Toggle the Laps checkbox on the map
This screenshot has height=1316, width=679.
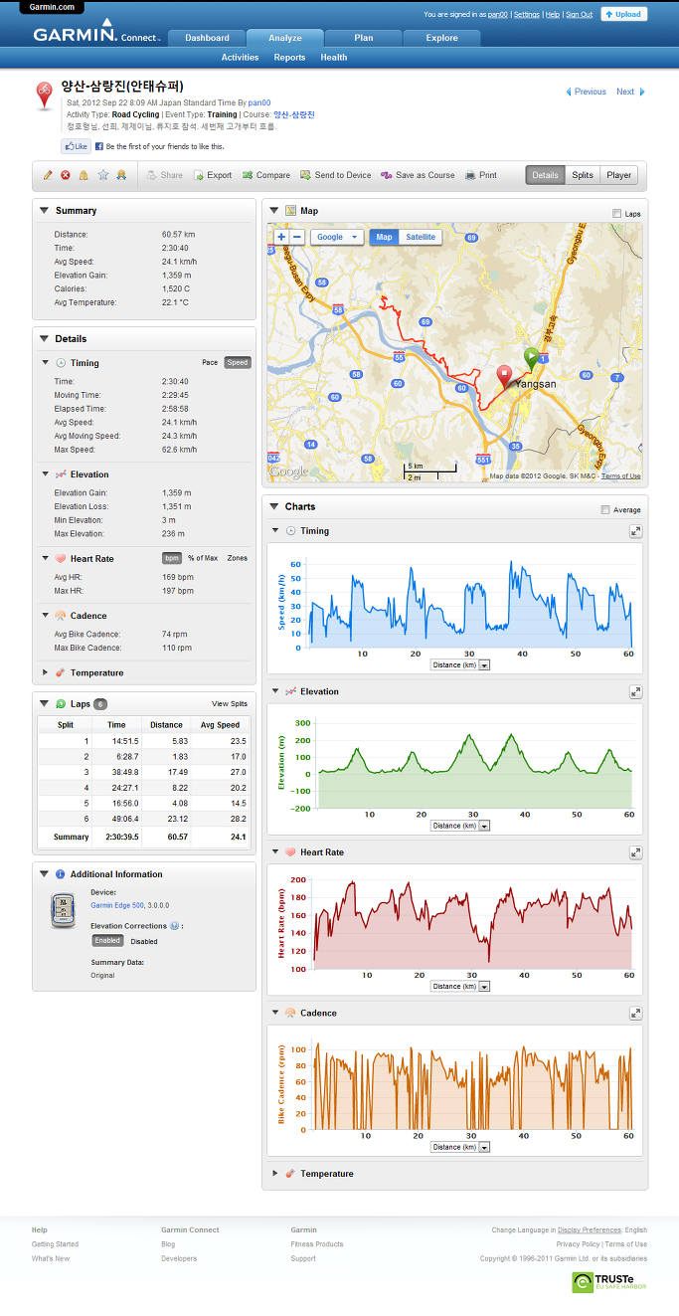tap(617, 213)
